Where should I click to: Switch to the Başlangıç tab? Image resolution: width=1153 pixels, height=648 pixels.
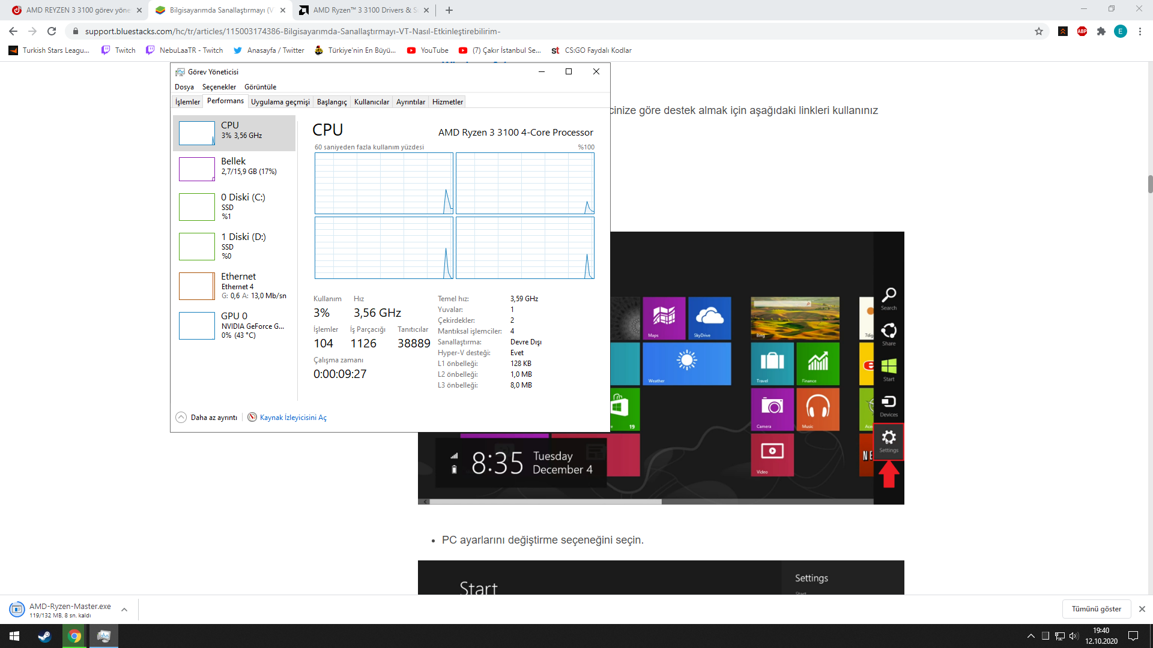tap(332, 102)
